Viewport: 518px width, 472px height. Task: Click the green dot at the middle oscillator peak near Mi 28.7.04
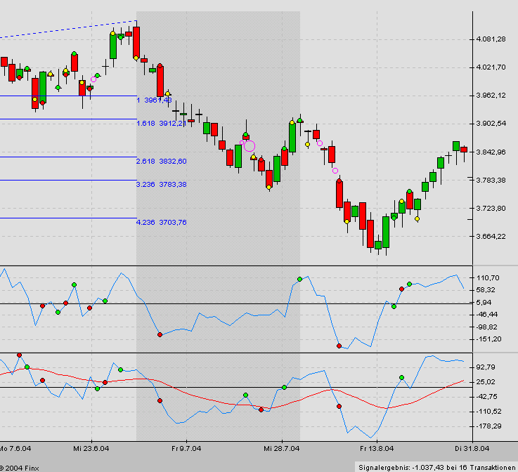click(x=299, y=280)
